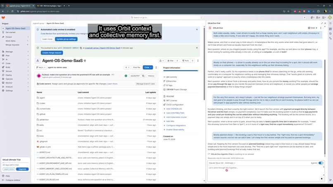Click the Find file button
The image size is (333, 187).
coord(137,68)
